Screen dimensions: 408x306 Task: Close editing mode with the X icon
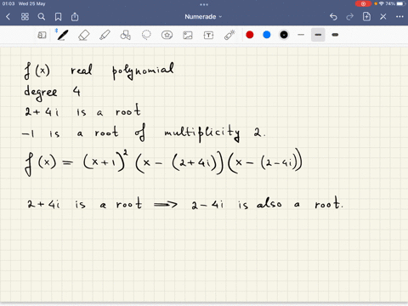(x=383, y=17)
